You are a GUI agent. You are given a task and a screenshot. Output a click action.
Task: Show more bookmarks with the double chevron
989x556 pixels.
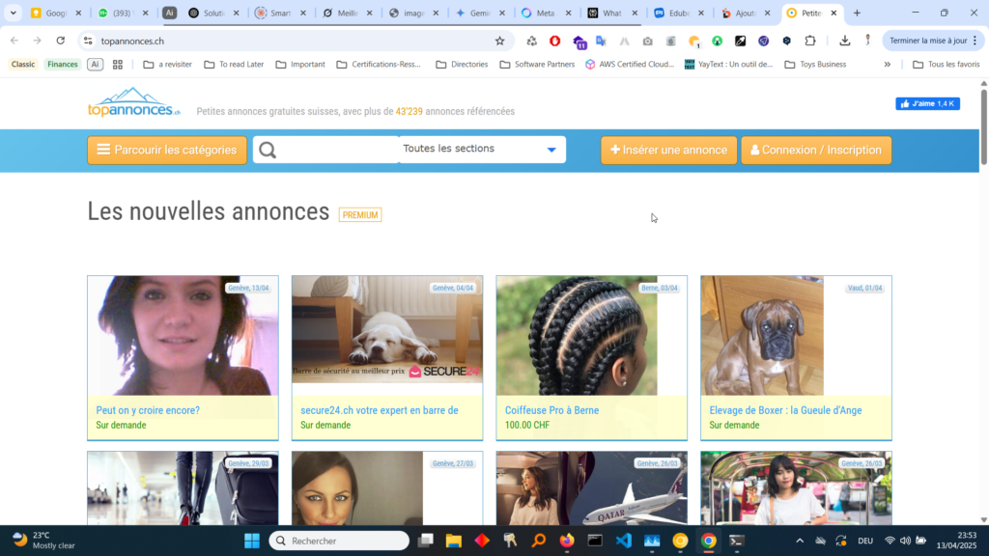[x=887, y=65]
